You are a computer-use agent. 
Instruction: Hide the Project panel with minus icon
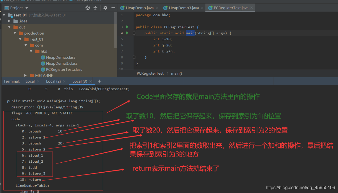[113, 8]
